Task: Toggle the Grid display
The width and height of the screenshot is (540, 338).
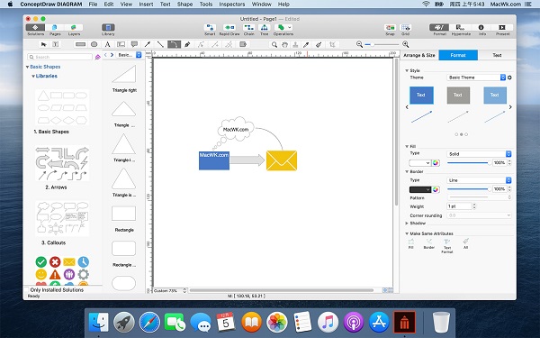Action: click(406, 30)
